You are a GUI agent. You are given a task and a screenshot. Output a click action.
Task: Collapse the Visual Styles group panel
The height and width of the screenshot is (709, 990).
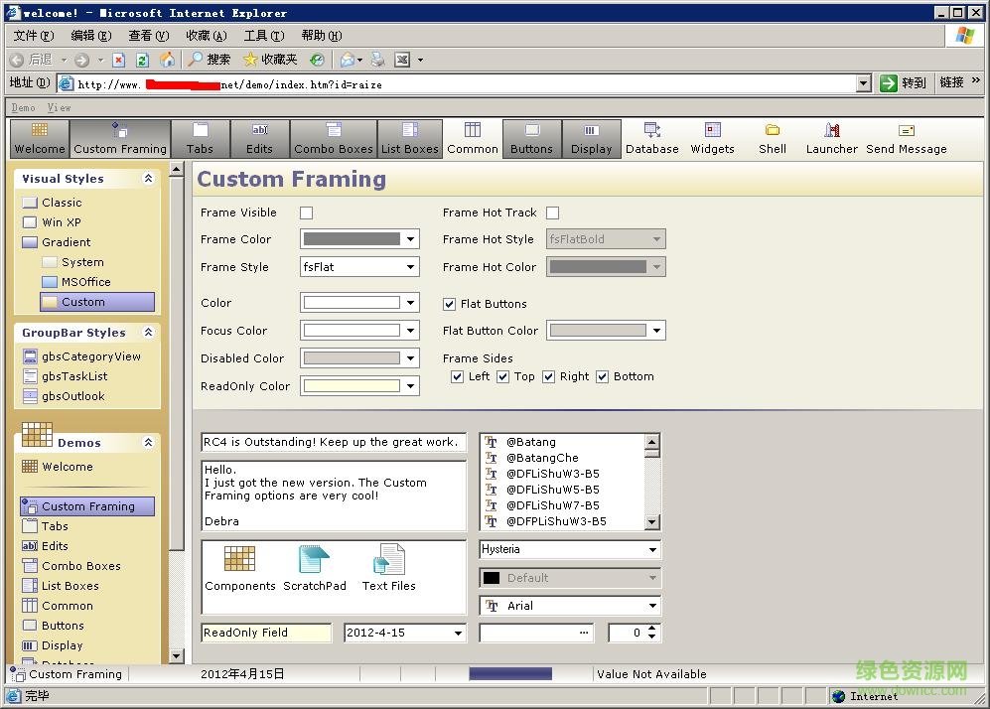(x=149, y=179)
